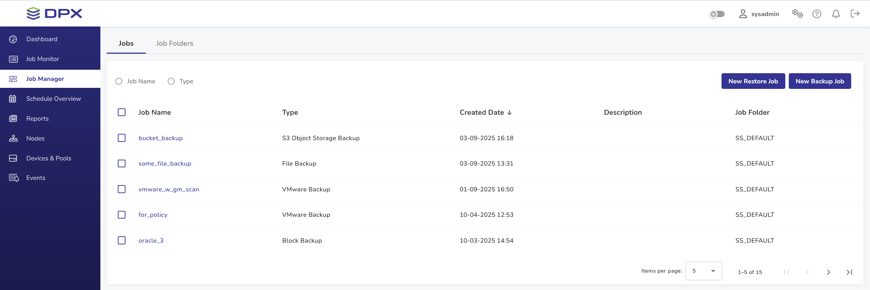The image size is (870, 290).
Task: Tick the select-all checkbox in table header
Action: (x=122, y=112)
